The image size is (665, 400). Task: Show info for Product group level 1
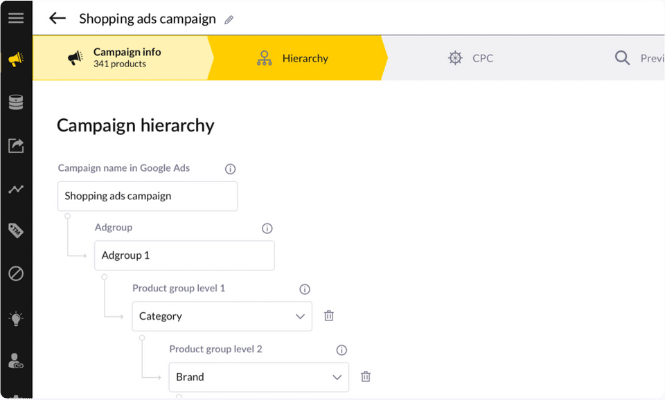305,289
